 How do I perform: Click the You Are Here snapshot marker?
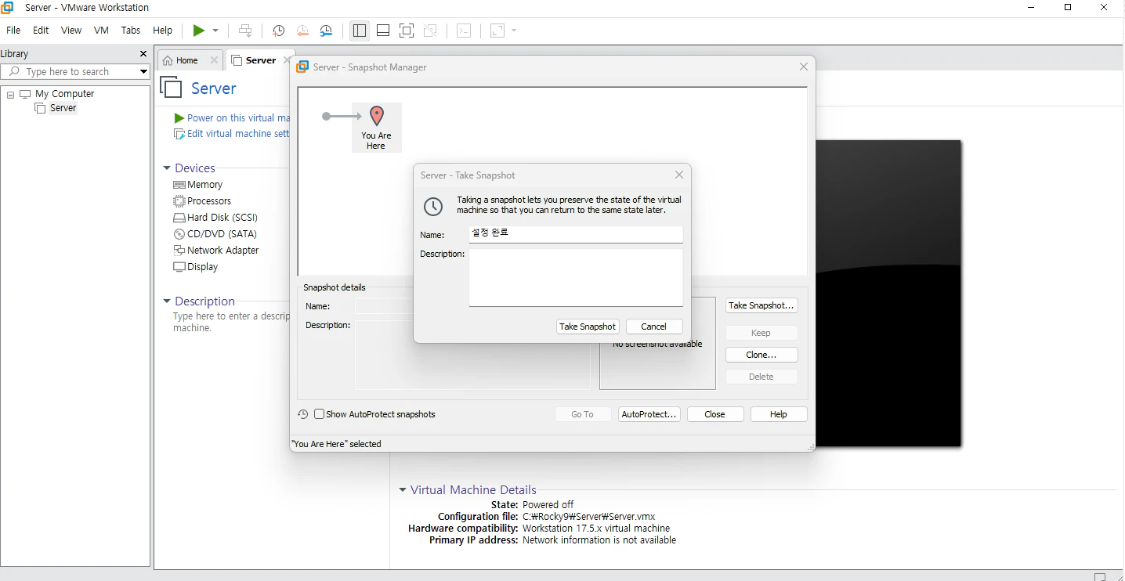click(377, 128)
